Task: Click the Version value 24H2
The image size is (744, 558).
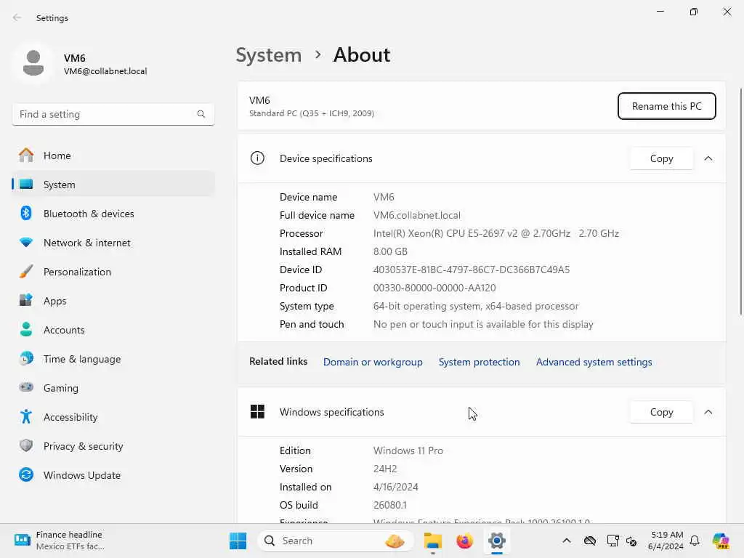Action: click(x=385, y=469)
